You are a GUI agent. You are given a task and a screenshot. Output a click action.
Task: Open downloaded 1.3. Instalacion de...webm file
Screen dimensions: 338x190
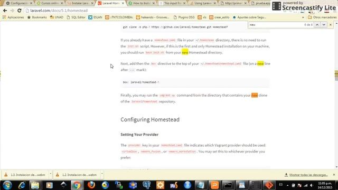tap(25, 175)
